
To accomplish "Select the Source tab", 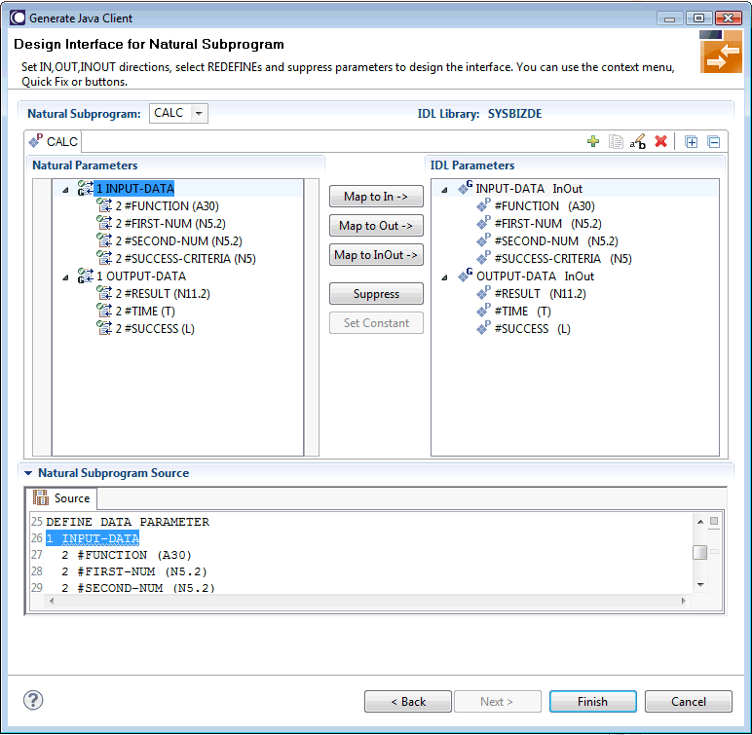I will [61, 498].
